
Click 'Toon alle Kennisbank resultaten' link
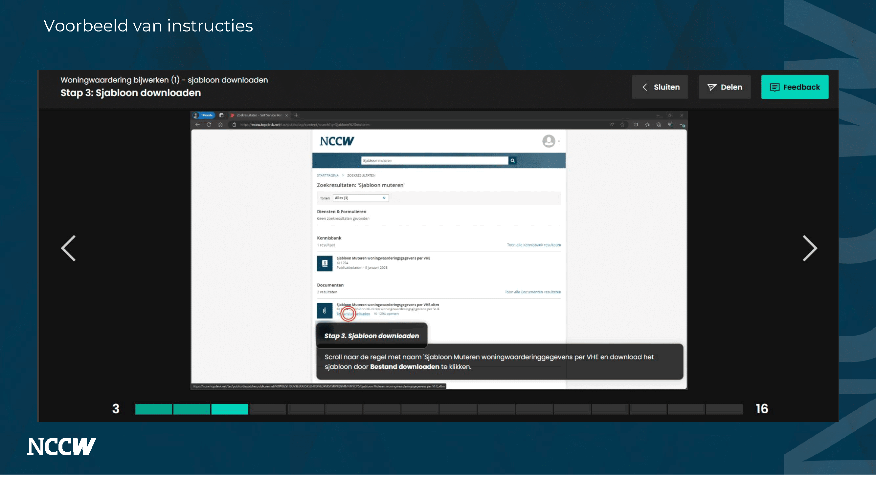pyautogui.click(x=533, y=245)
